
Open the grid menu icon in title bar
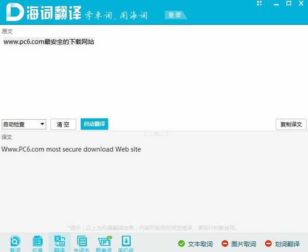pos(260,3)
